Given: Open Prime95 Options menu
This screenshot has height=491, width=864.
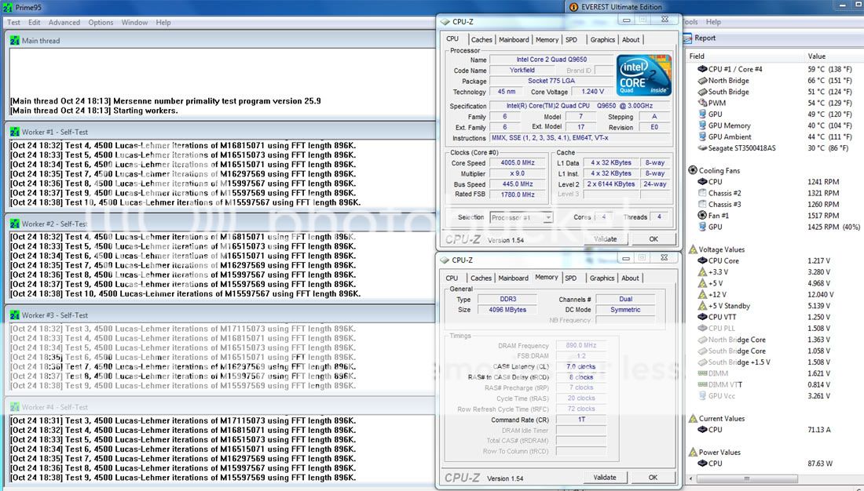Looking at the screenshot, I should coord(101,23).
